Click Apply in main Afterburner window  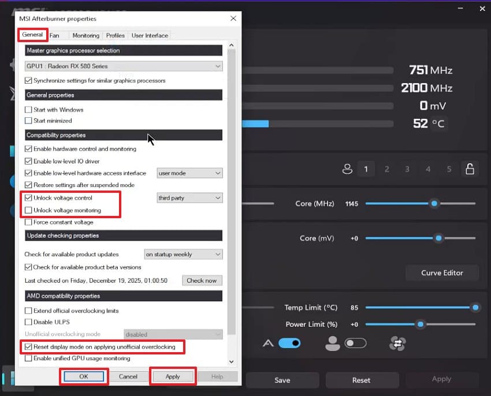click(x=441, y=379)
